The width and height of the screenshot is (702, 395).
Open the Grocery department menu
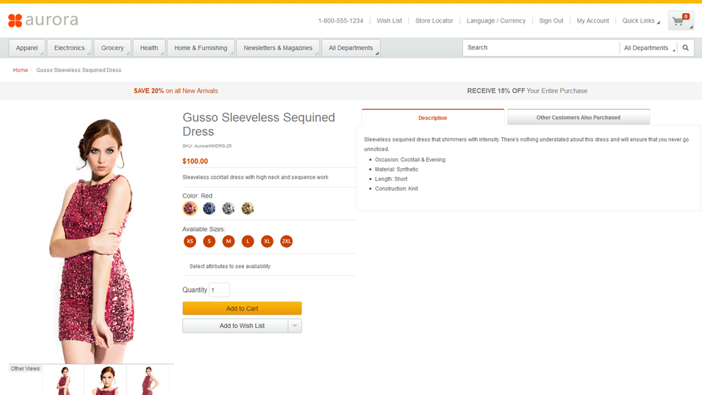[112, 48]
